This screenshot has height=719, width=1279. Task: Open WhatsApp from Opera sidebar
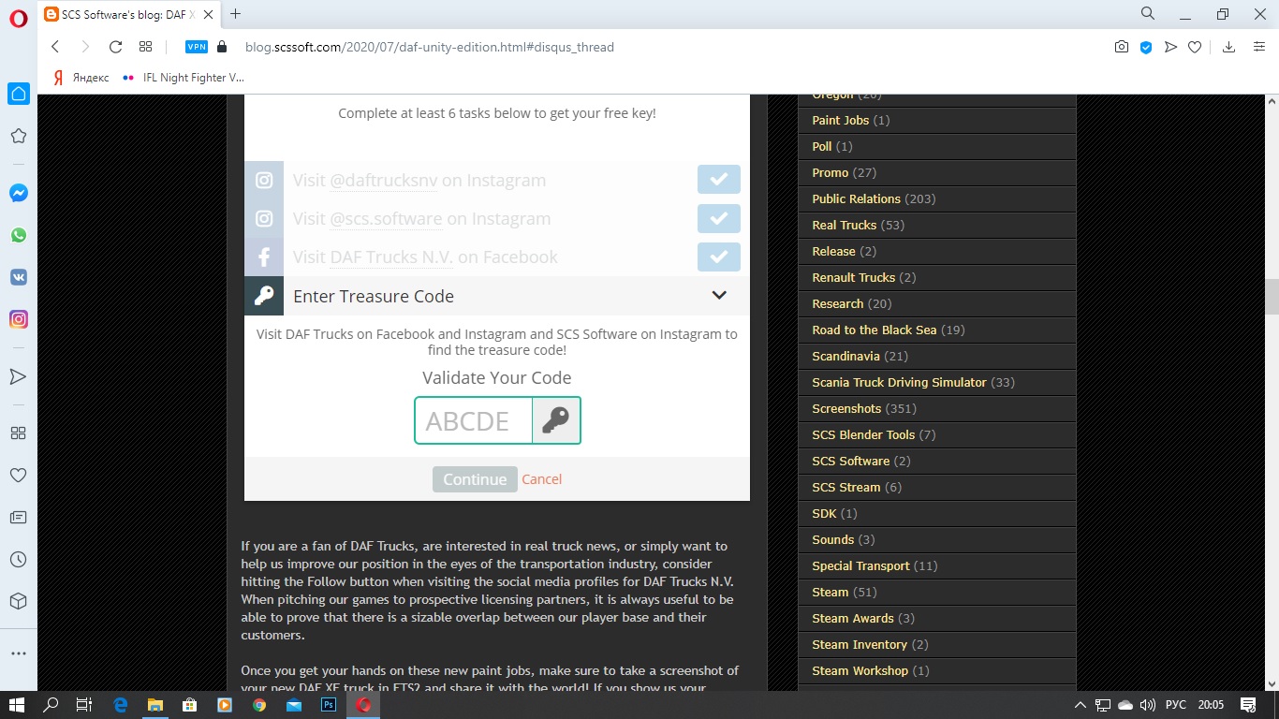(x=18, y=235)
